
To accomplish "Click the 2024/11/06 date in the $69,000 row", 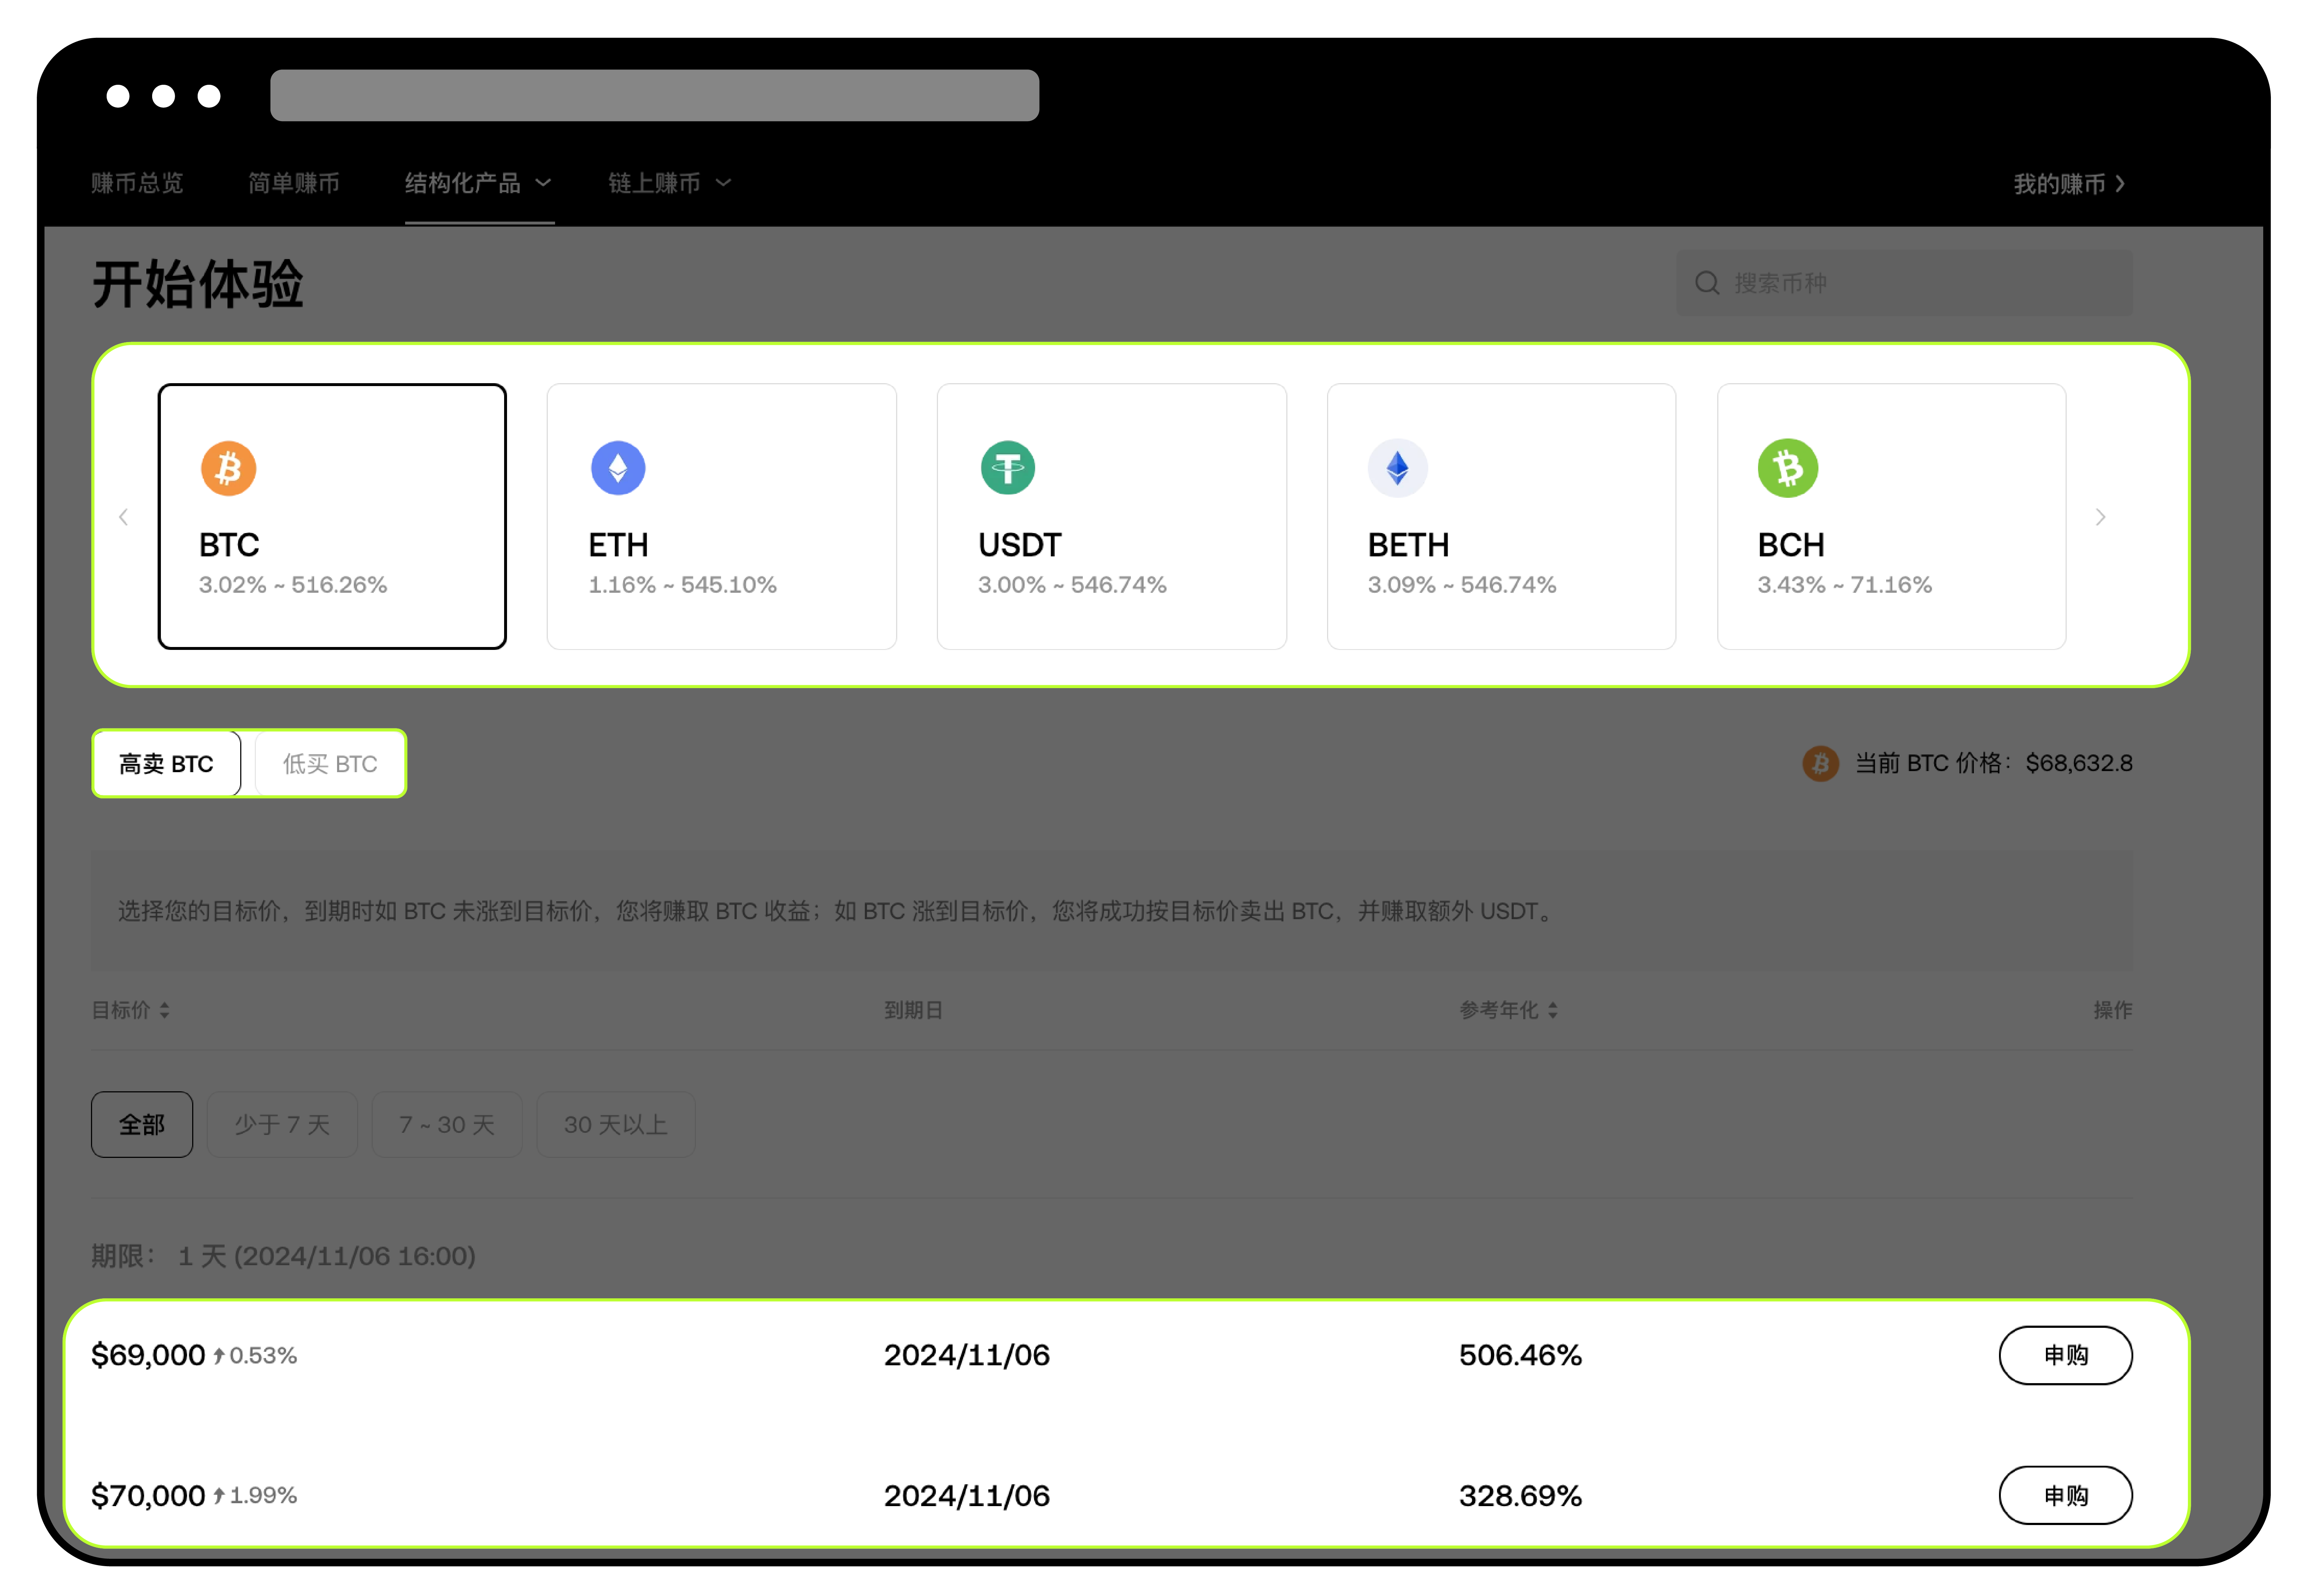I will 967,1355.
